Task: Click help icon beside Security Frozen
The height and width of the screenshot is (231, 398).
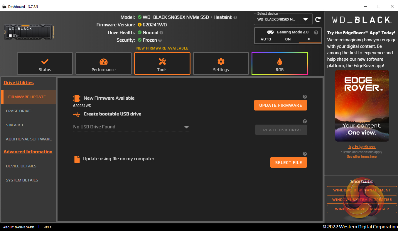Action: coord(160,40)
